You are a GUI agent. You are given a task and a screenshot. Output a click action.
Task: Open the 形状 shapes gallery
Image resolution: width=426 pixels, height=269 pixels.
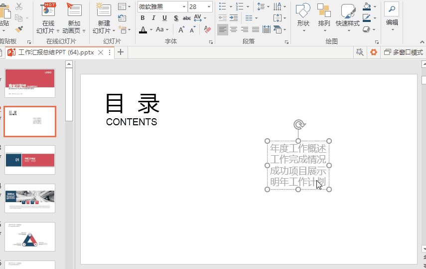[x=303, y=17]
